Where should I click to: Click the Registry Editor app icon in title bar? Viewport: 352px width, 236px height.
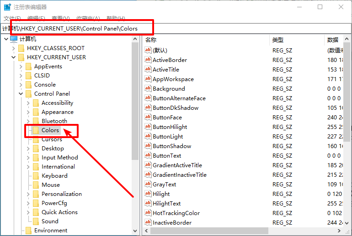(x=7, y=7)
